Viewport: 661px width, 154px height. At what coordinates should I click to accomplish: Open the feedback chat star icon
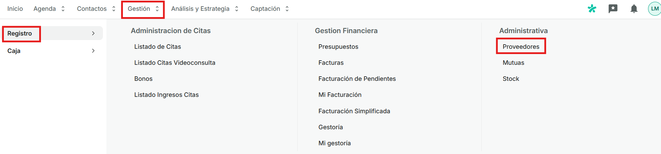(x=613, y=9)
